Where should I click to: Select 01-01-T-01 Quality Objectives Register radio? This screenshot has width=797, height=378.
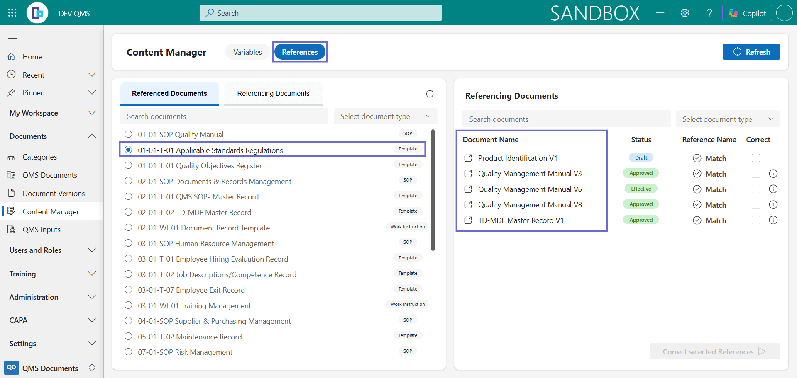click(128, 165)
